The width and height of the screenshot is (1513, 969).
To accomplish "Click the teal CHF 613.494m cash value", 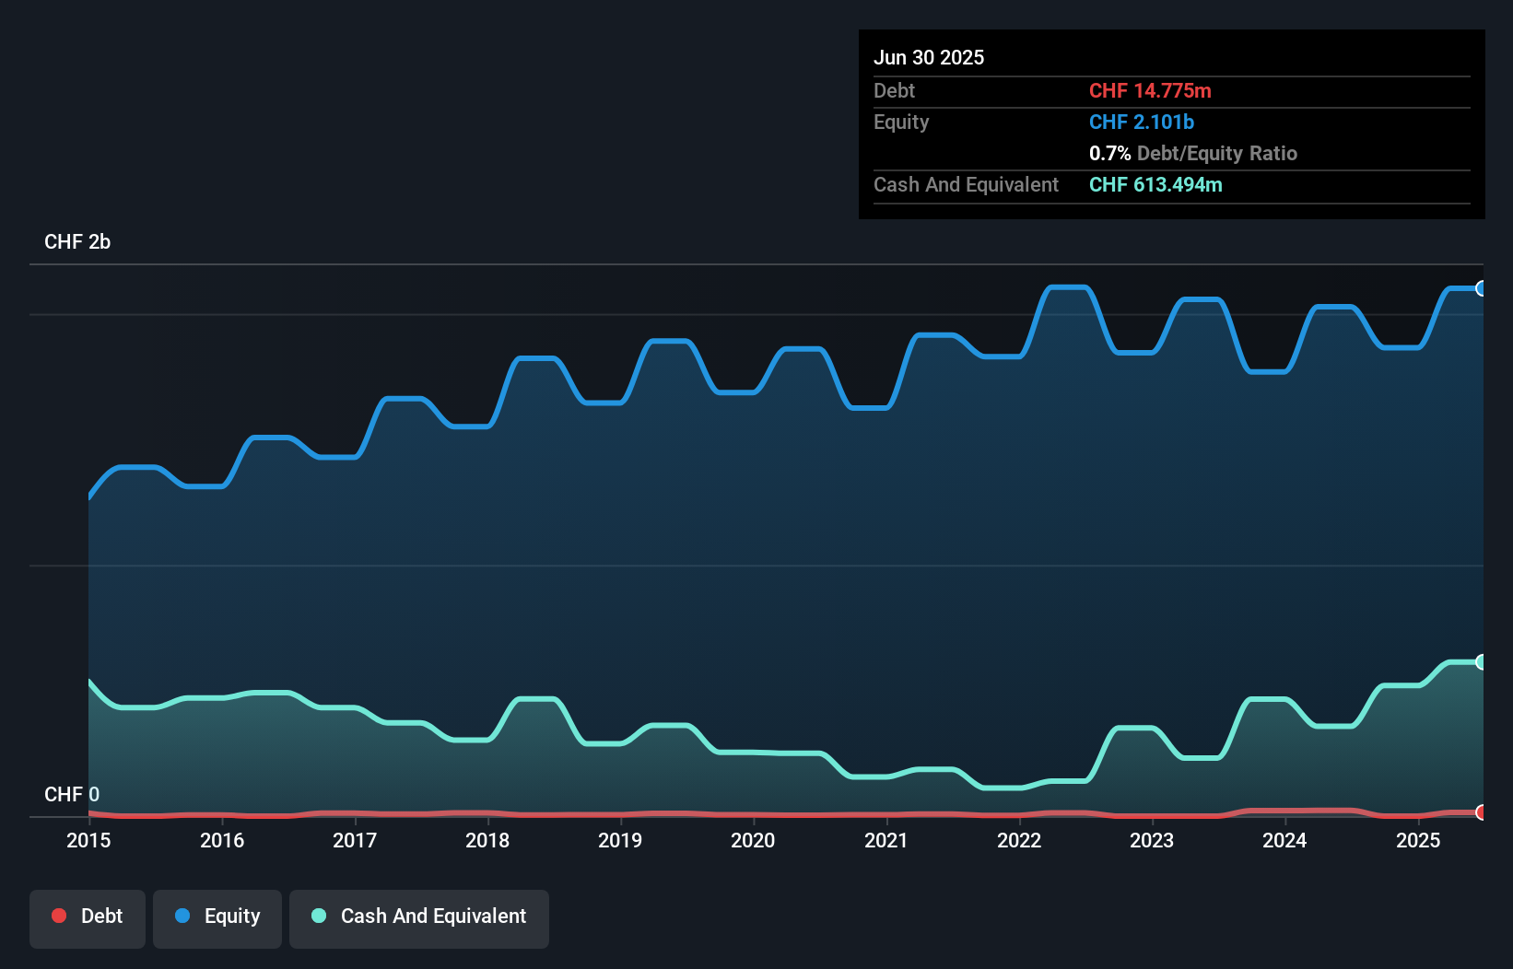I will 1155,184.
